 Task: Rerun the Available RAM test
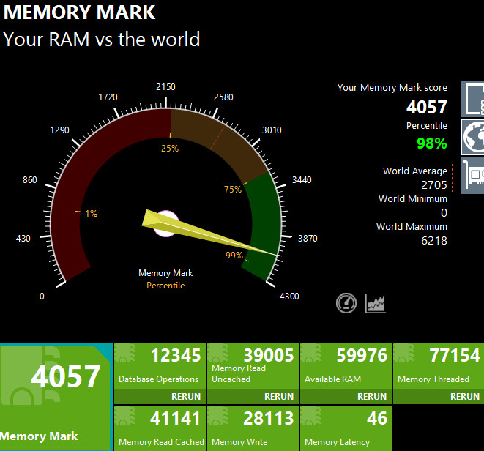click(x=372, y=396)
